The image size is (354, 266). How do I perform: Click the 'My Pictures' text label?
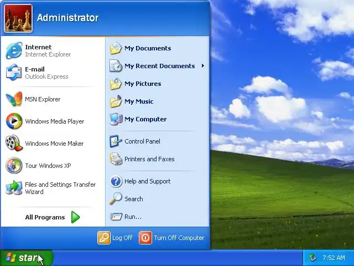click(143, 84)
